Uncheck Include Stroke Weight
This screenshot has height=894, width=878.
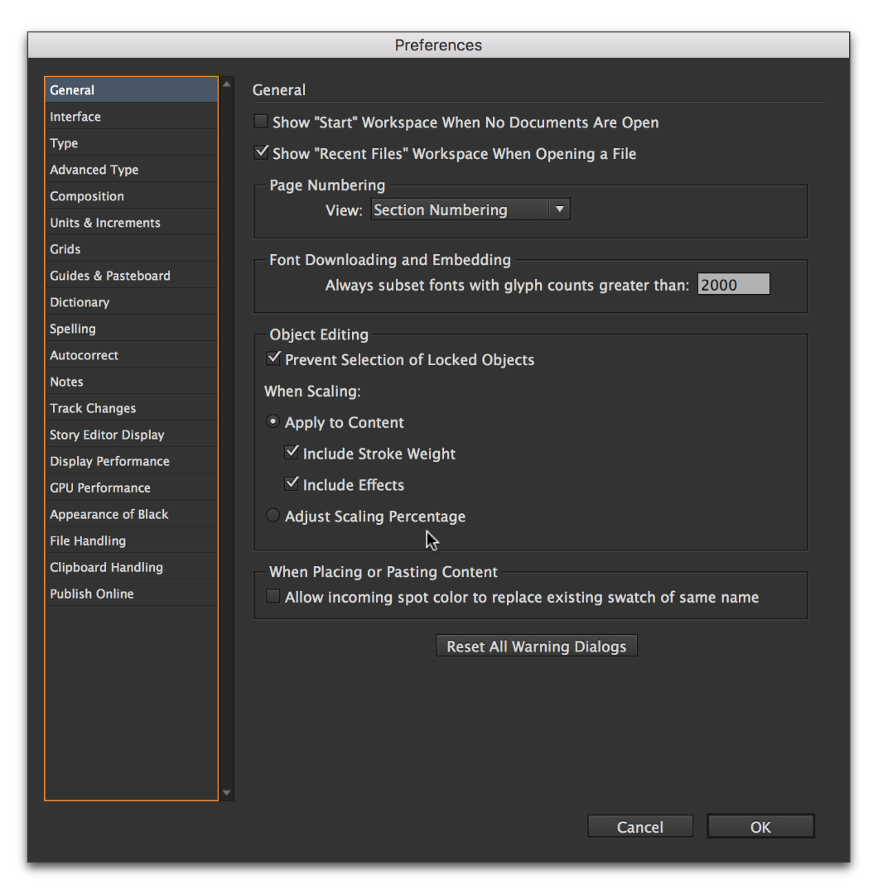(x=292, y=452)
